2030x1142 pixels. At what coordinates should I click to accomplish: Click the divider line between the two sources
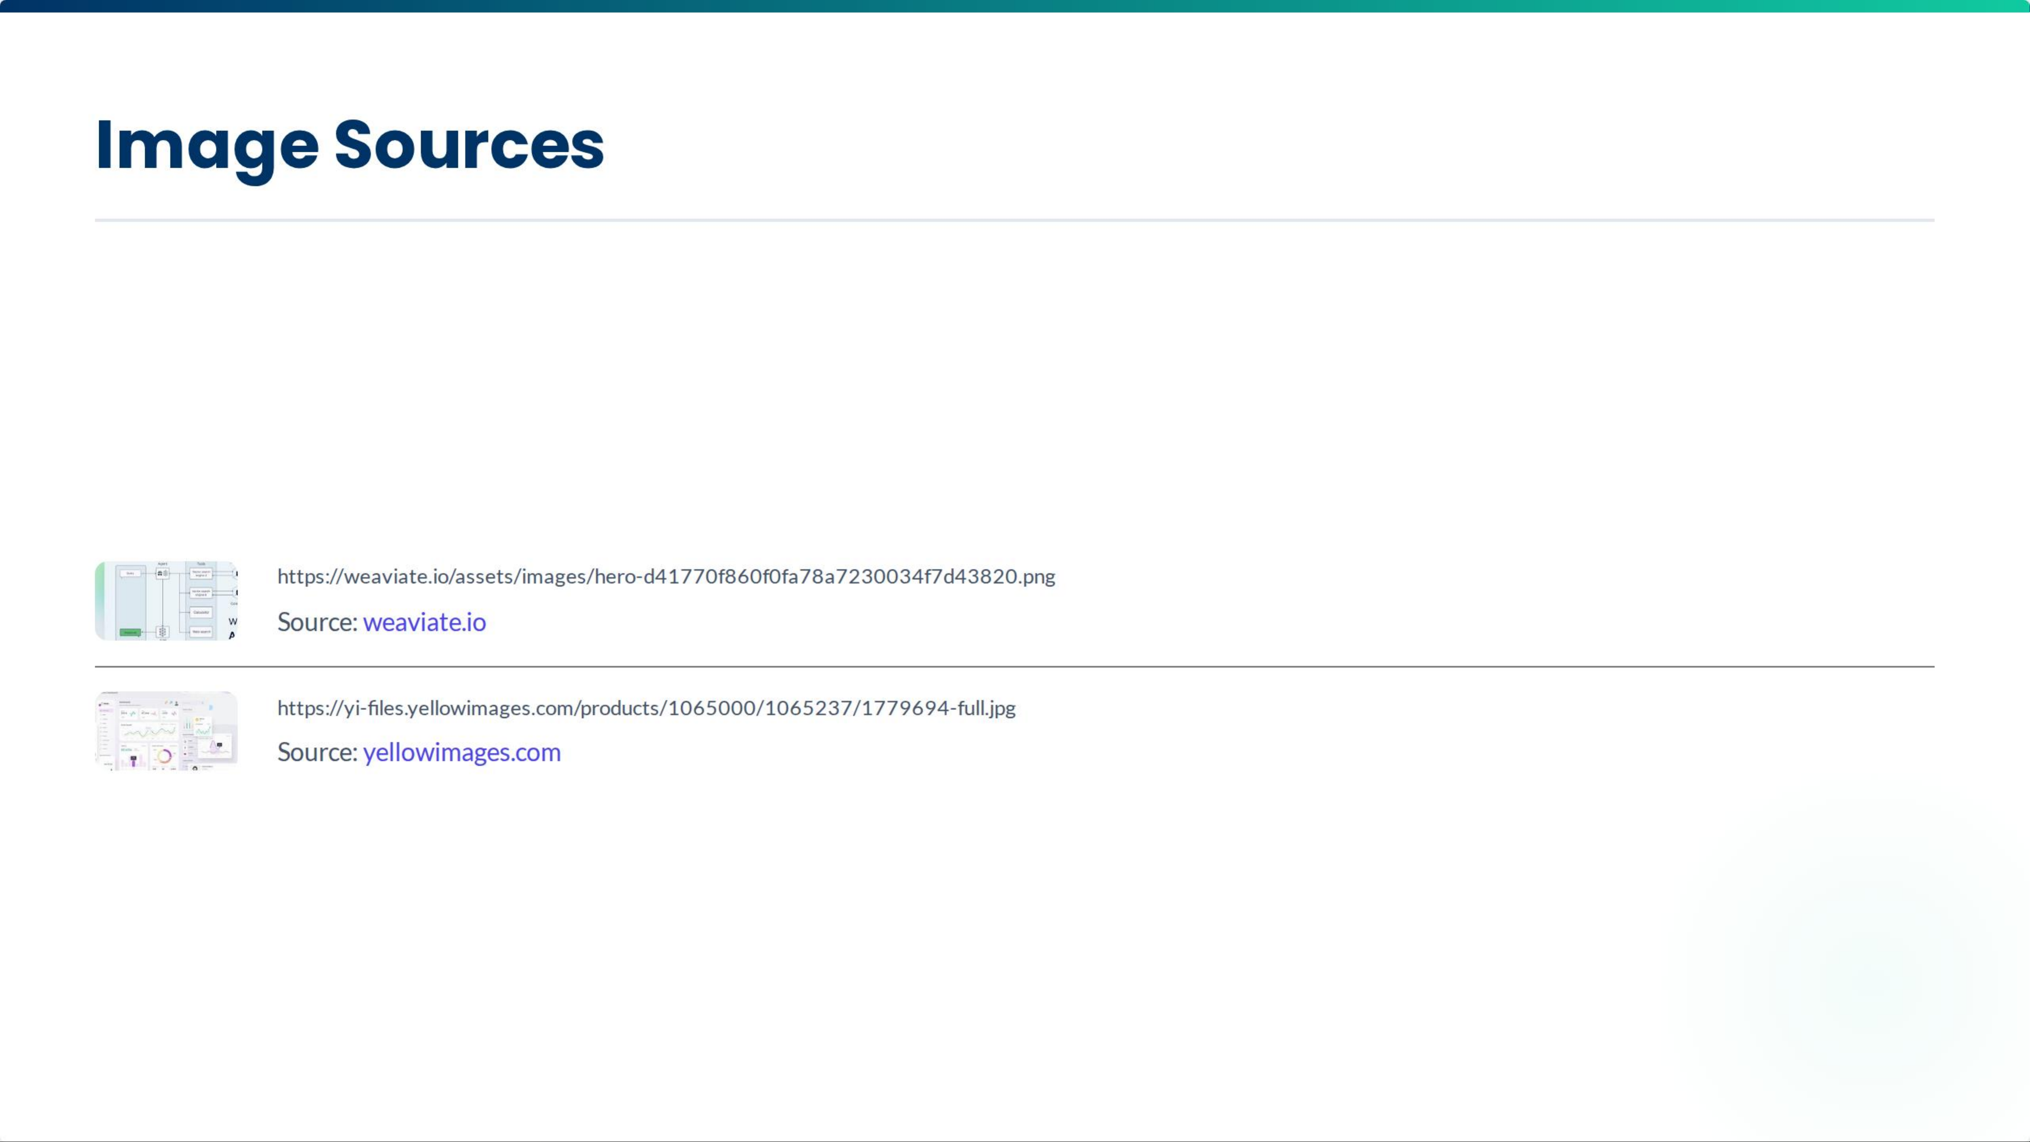point(1014,667)
